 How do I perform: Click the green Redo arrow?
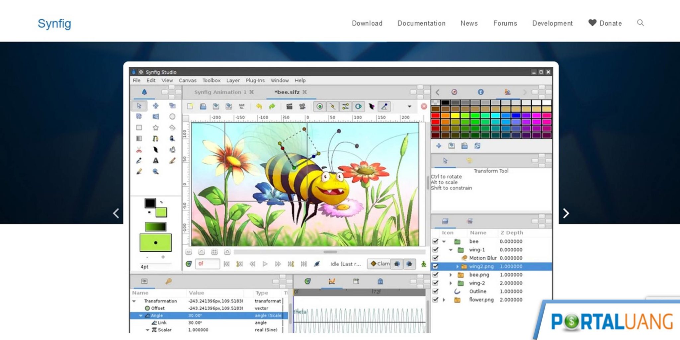[x=272, y=106]
